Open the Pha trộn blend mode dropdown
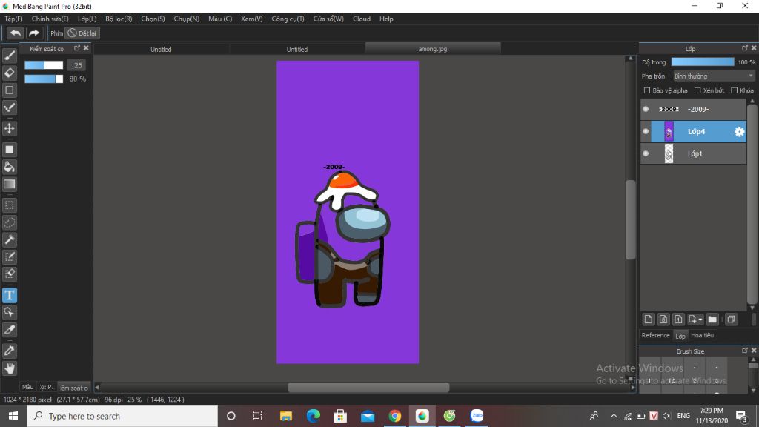759x427 pixels. click(x=713, y=76)
